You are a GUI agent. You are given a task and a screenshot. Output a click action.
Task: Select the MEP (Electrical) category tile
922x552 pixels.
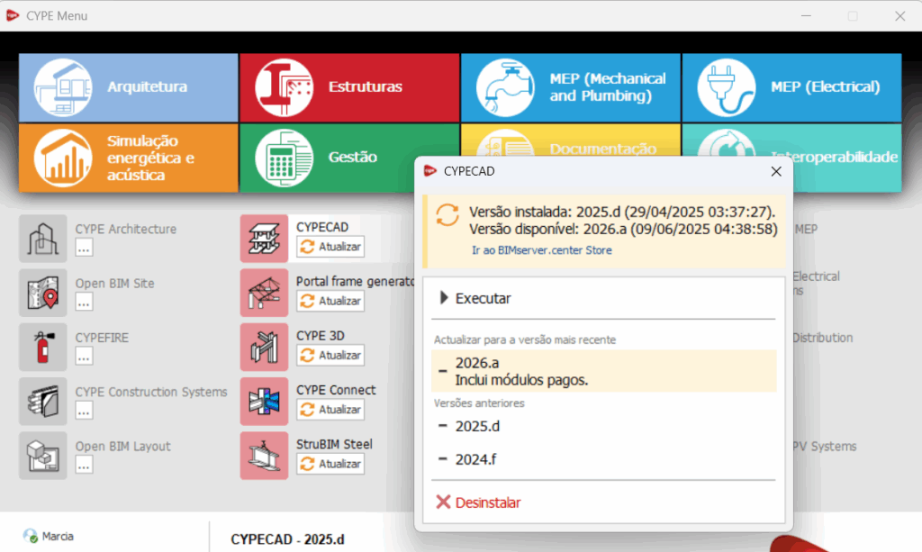tap(791, 87)
